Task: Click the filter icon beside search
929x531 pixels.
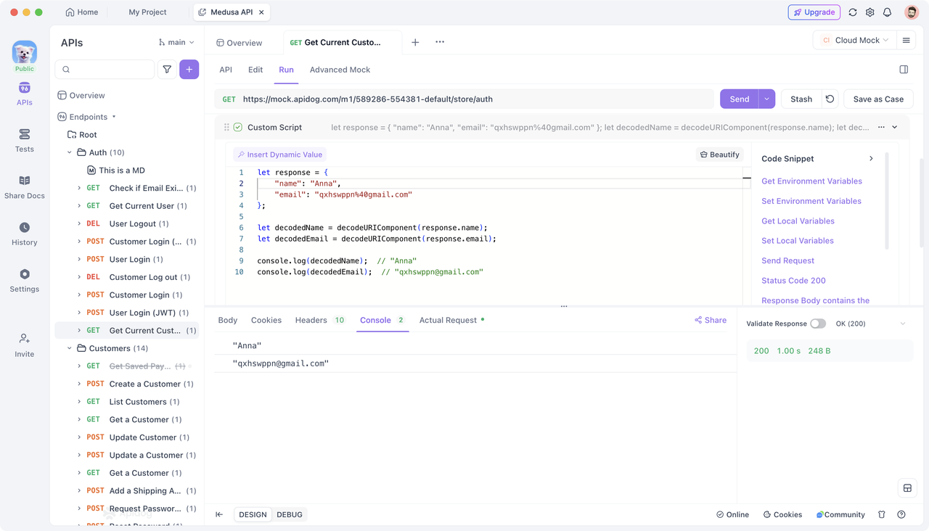Action: [x=167, y=70]
